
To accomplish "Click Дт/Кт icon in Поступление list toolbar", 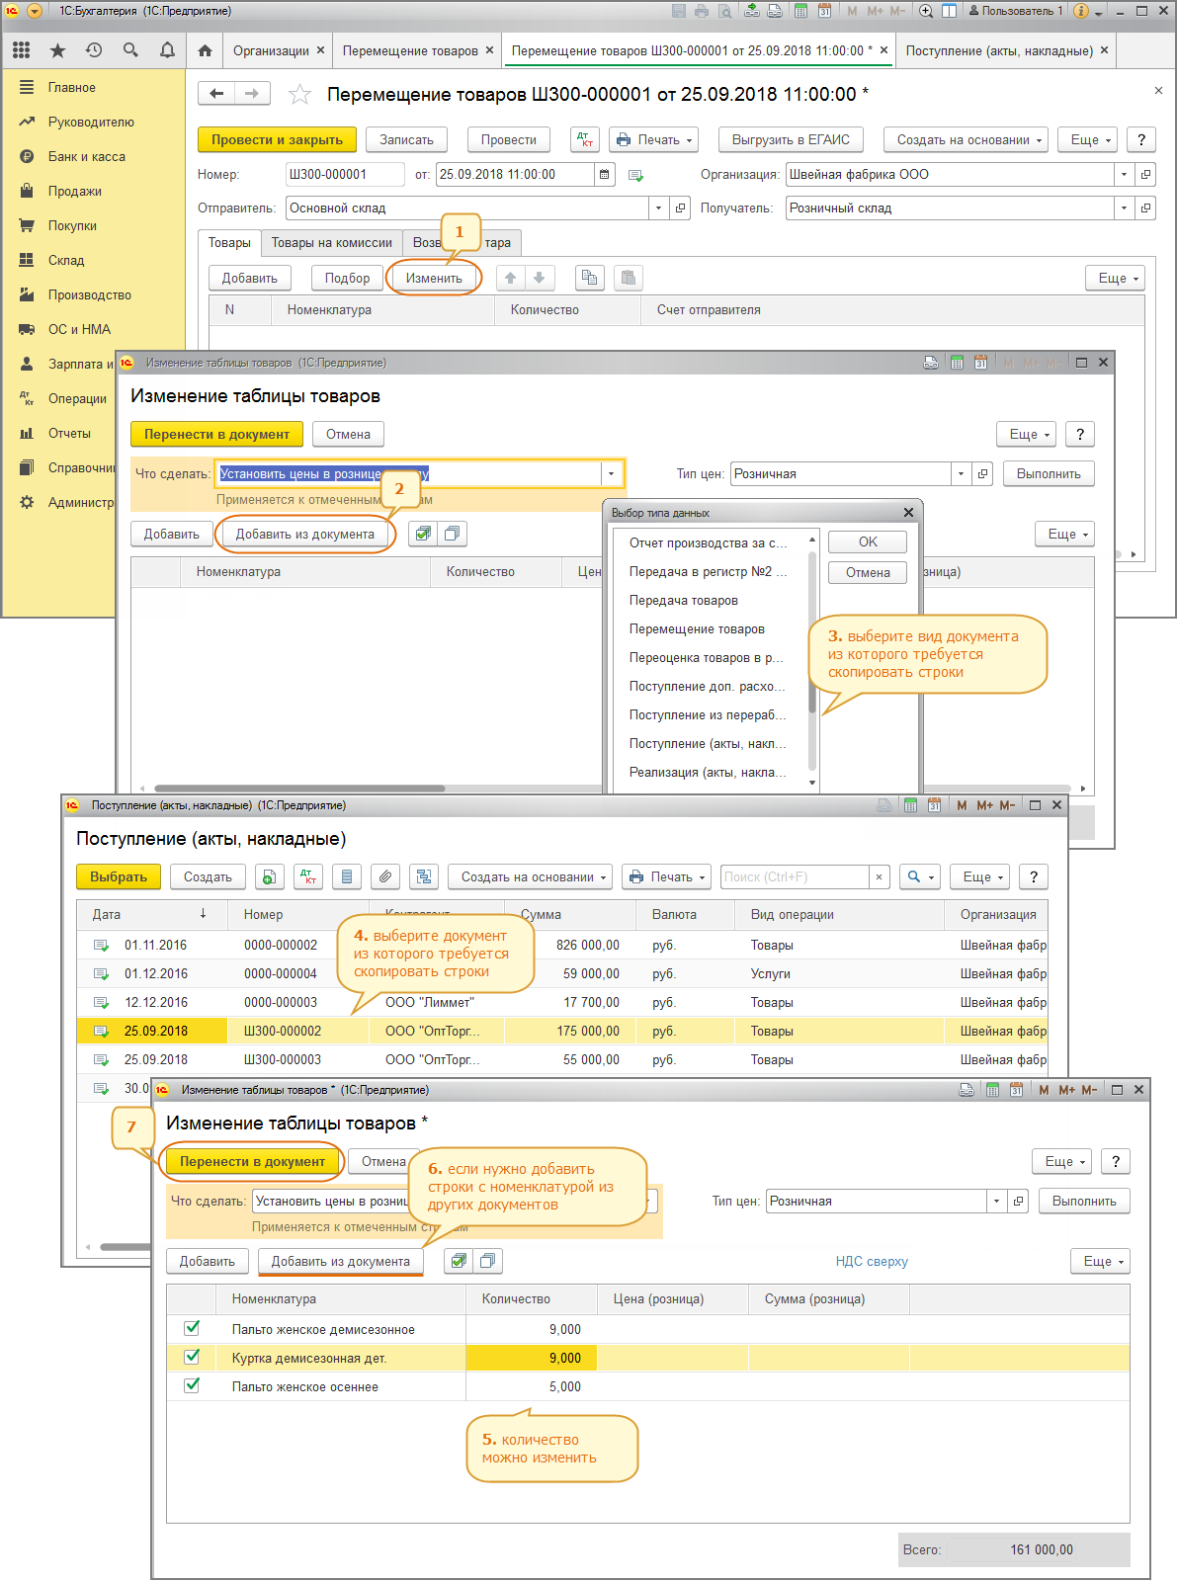I will [x=307, y=877].
